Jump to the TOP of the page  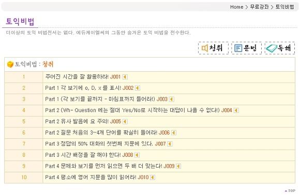pos(290,190)
